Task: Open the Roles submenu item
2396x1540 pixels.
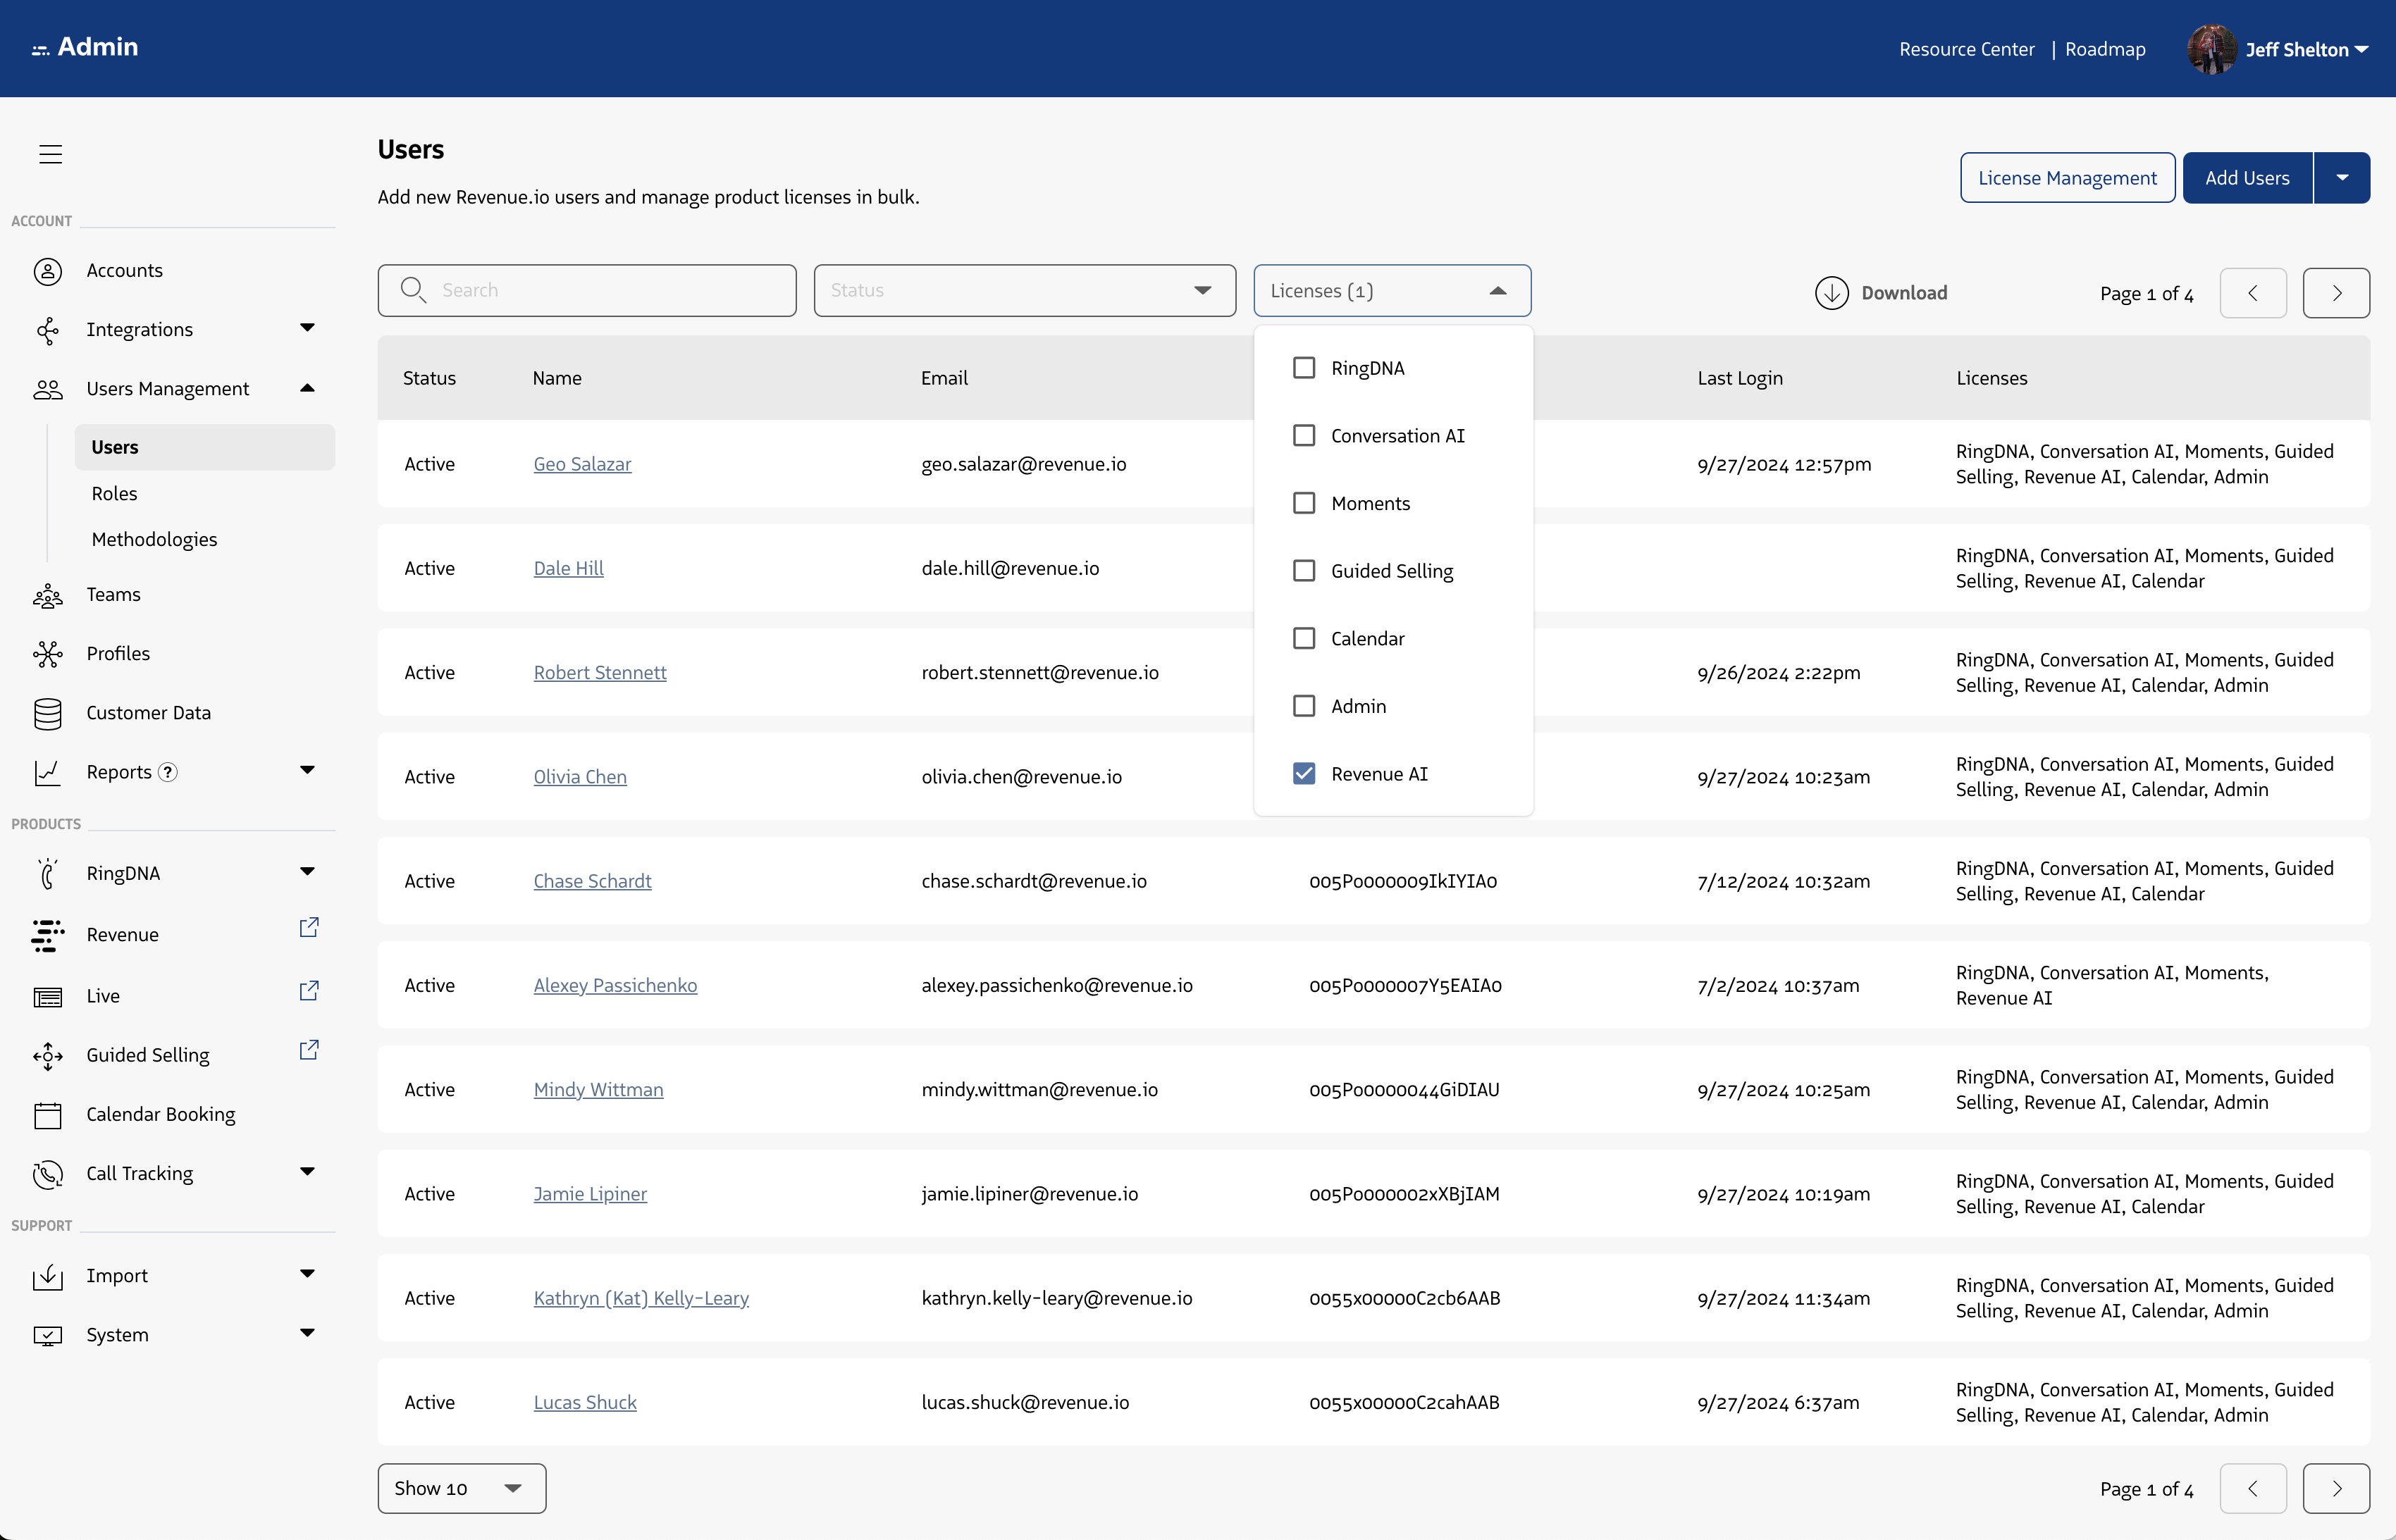Action: (114, 493)
